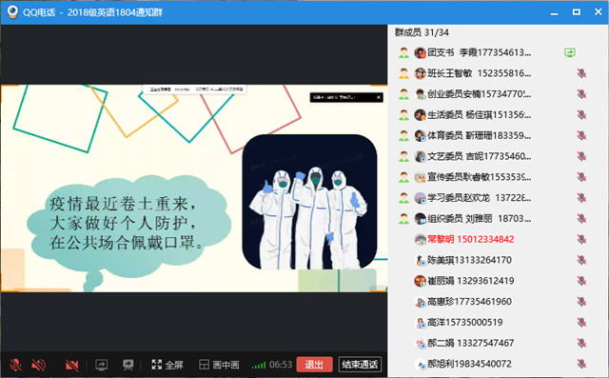Toggle the muted speaker icon

click(38, 365)
